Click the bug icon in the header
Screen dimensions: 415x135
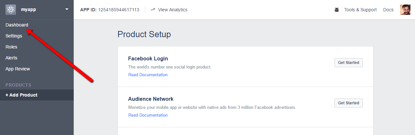pyautogui.click(x=337, y=10)
